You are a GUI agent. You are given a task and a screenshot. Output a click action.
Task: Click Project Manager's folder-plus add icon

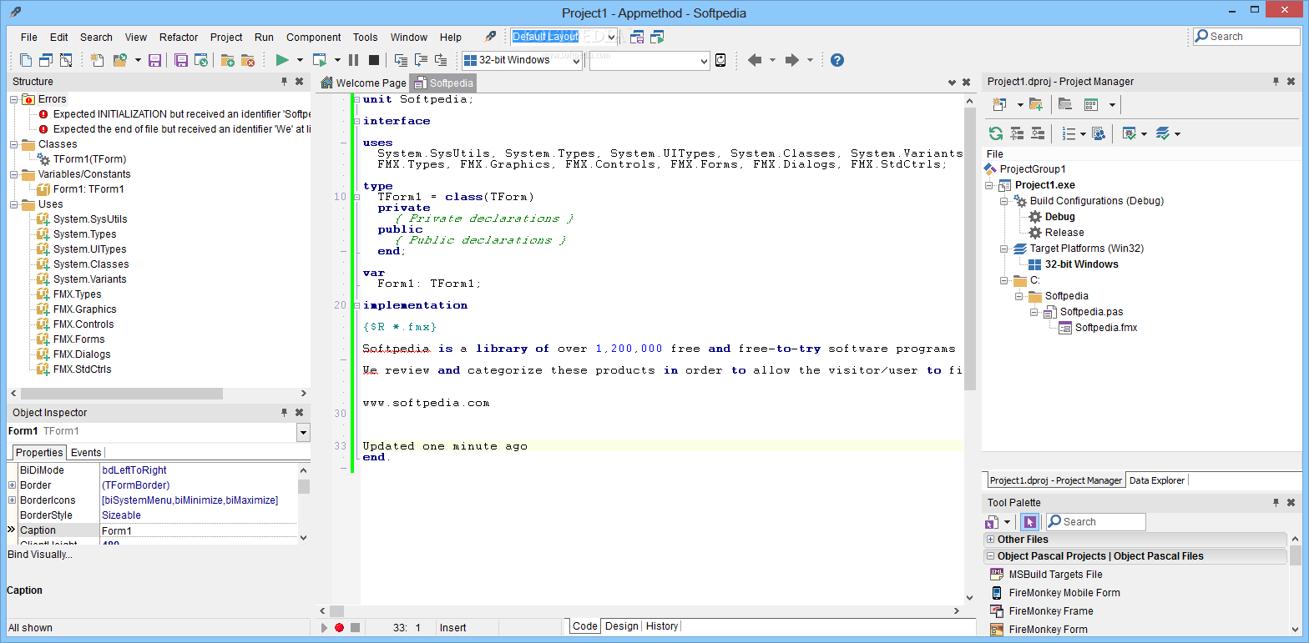click(1036, 104)
